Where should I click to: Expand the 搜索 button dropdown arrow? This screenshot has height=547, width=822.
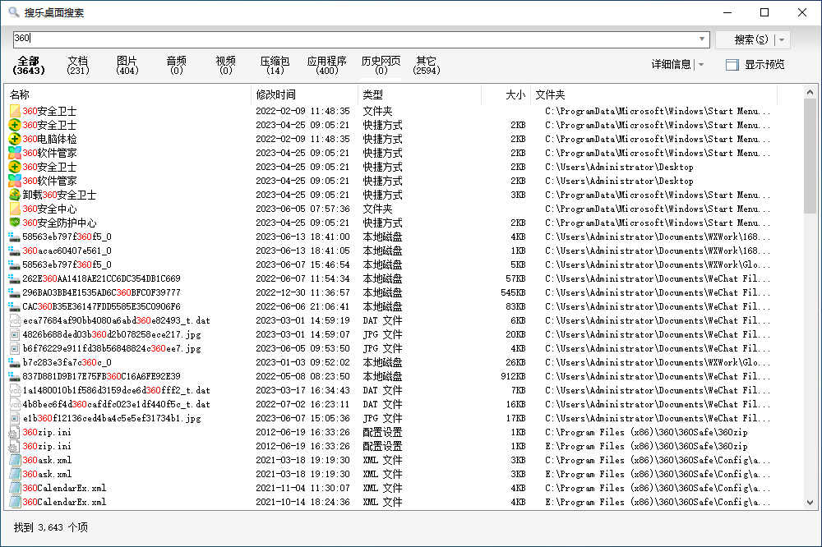pyautogui.click(x=782, y=39)
